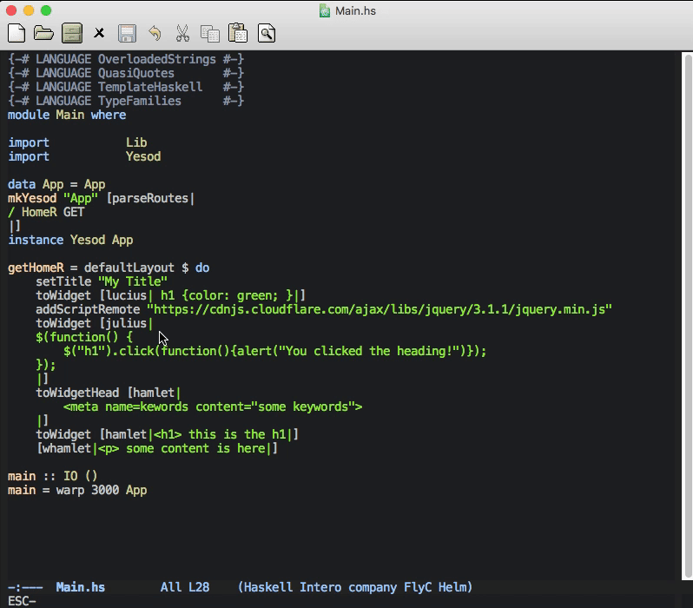Click the New File toolbar icon

click(x=16, y=34)
